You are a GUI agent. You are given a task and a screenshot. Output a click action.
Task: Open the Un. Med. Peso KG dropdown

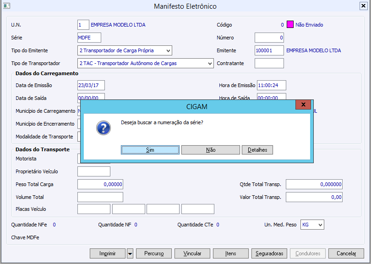320,225
